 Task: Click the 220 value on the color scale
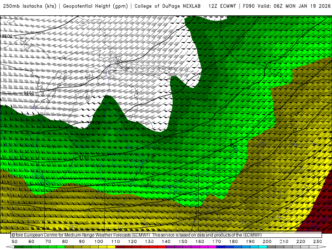(x=300, y=242)
